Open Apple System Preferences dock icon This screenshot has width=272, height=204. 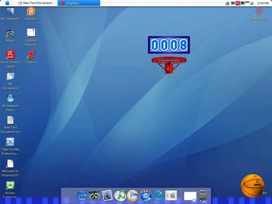[171, 196]
